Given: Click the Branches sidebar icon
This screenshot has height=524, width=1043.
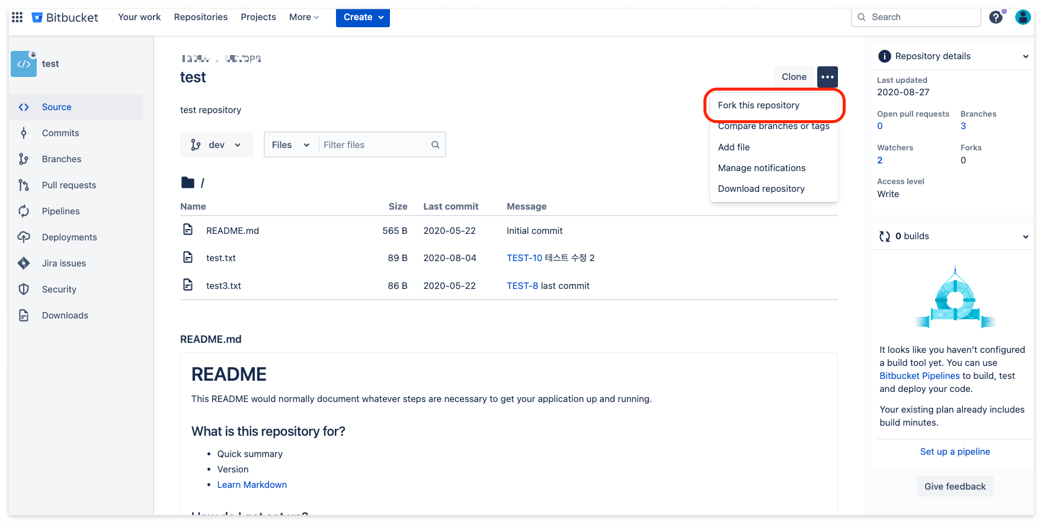Looking at the screenshot, I should click(24, 159).
